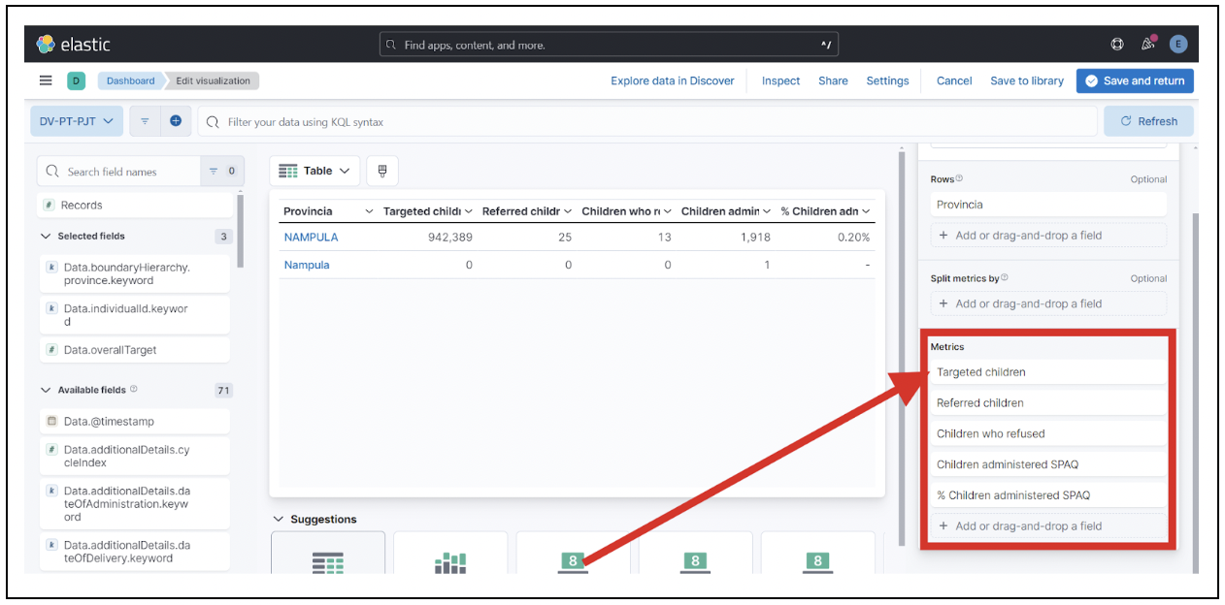Click the table visual options brush icon
This screenshot has width=1225, height=605.
click(382, 171)
